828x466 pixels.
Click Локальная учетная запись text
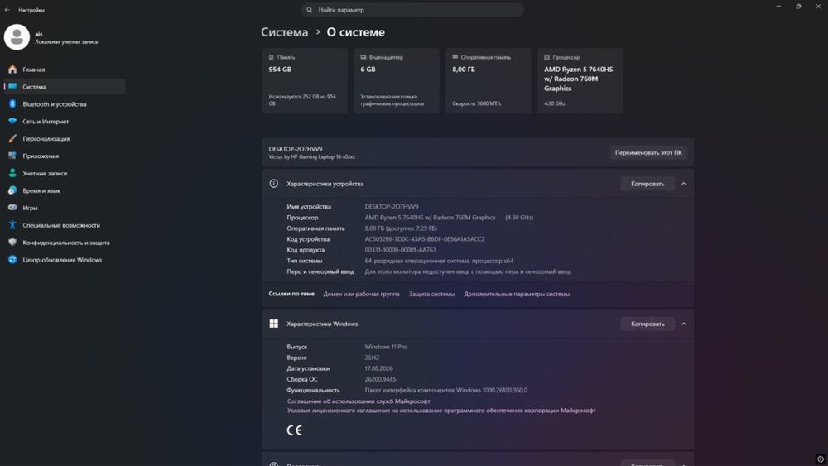pos(66,41)
